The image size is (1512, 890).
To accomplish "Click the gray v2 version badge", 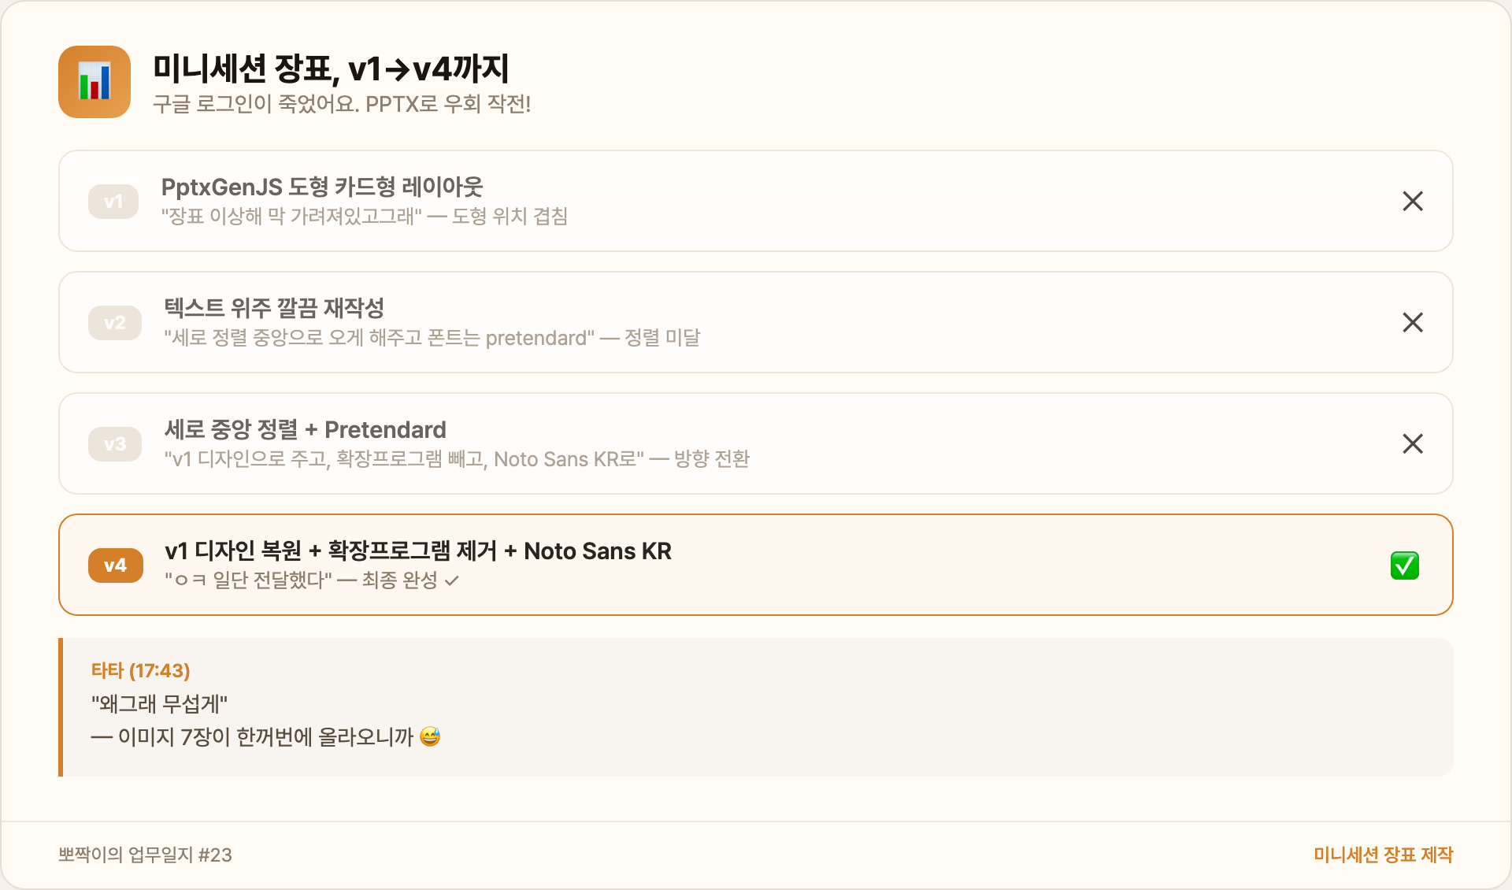I will pyautogui.click(x=115, y=323).
